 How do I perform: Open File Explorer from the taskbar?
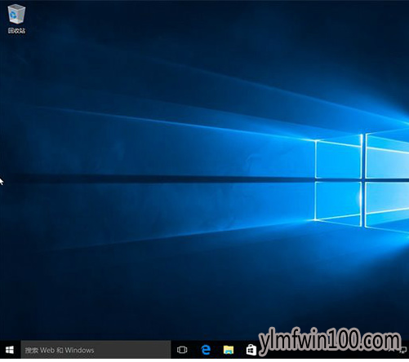point(229,350)
